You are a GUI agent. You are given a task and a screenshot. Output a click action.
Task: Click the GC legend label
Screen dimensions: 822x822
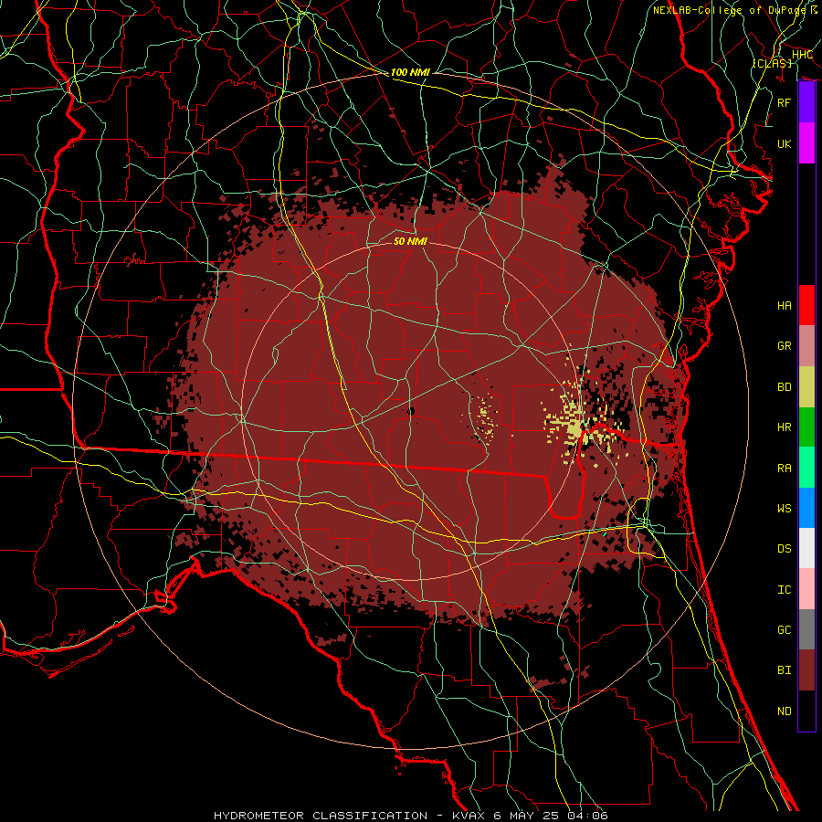(x=785, y=630)
